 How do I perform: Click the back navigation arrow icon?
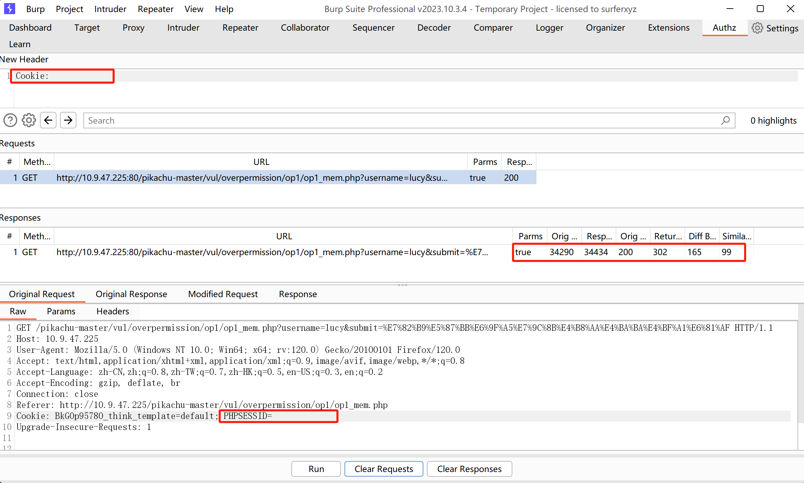tap(48, 120)
